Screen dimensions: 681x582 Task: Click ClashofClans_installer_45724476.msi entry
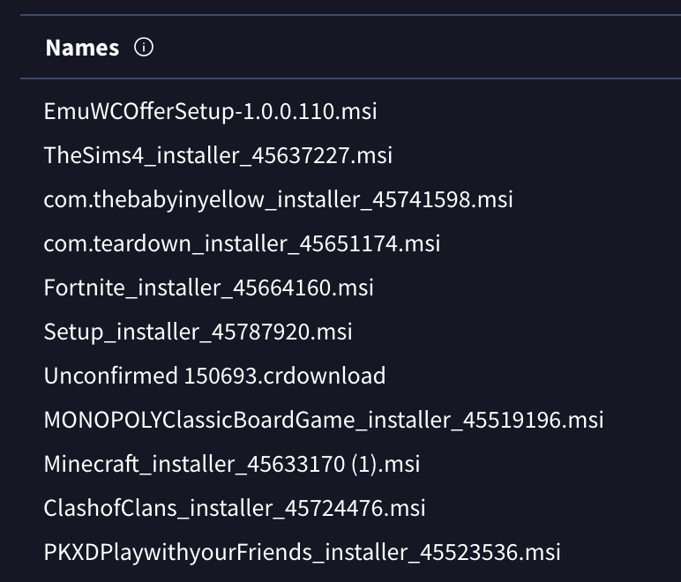(235, 508)
